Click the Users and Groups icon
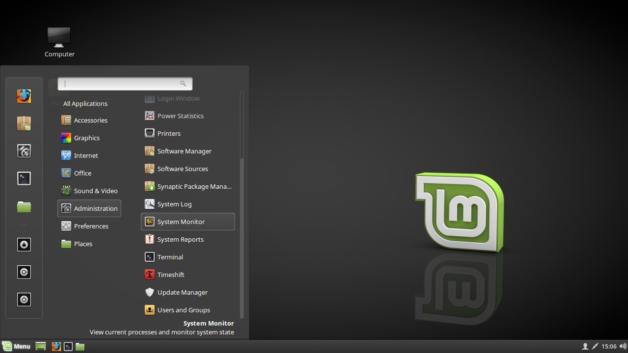Image resolution: width=628 pixels, height=353 pixels. coord(150,310)
